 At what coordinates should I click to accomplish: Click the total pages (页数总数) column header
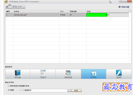78,11
